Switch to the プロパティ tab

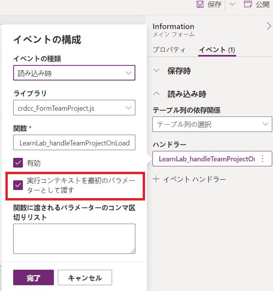pos(169,50)
